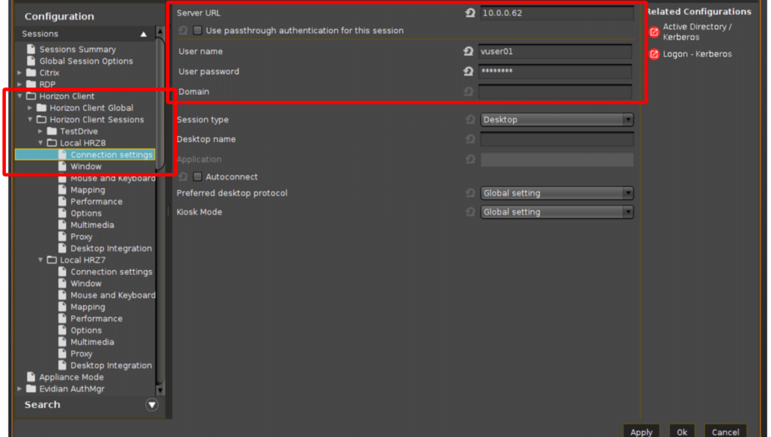Expand the Search panel arrow
The image size is (771, 437).
[152, 405]
